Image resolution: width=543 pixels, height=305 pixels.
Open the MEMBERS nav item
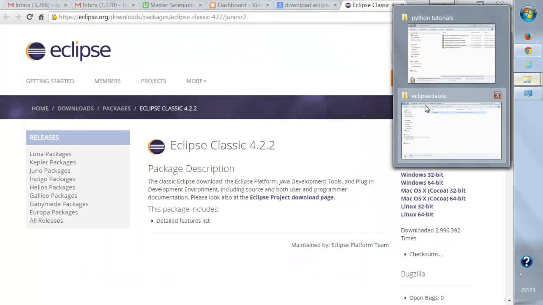coord(107,81)
